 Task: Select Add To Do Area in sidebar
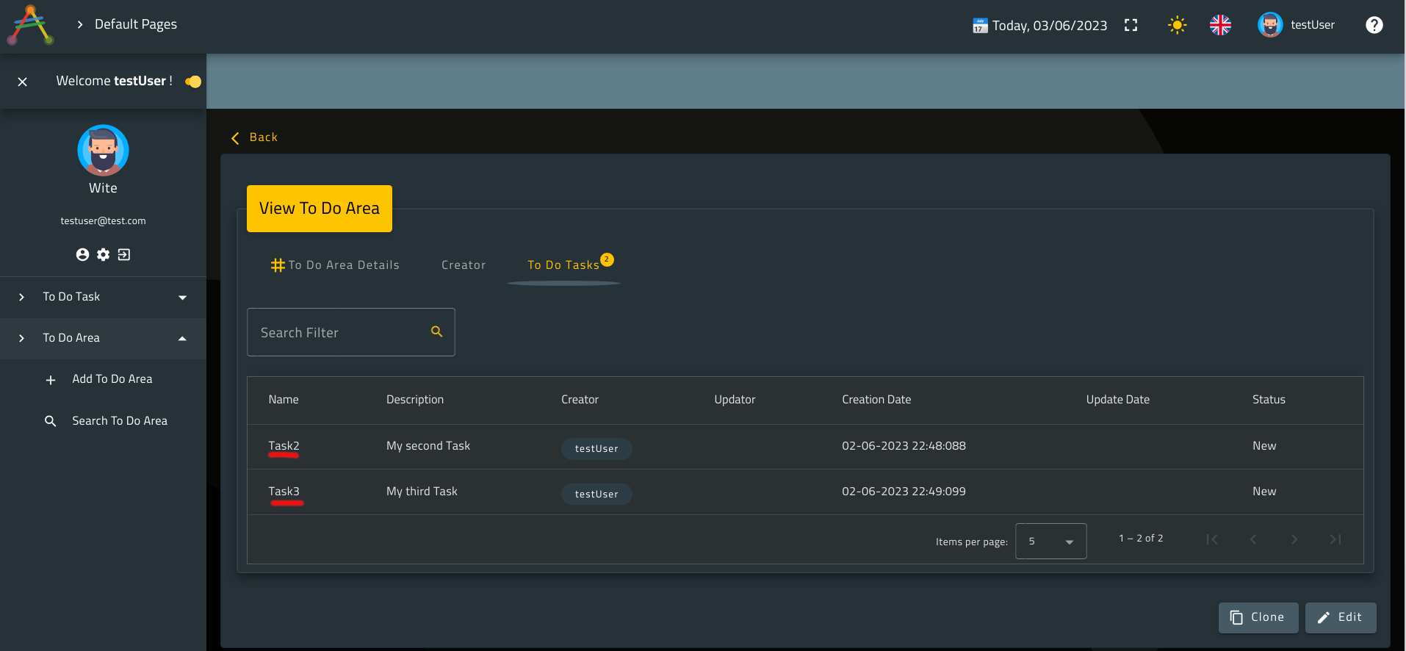click(x=112, y=379)
